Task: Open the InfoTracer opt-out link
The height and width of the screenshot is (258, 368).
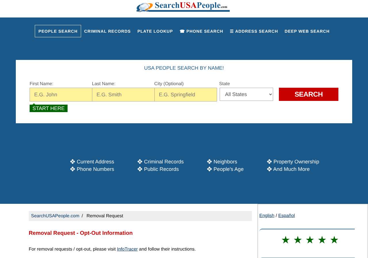Action: pos(127,249)
